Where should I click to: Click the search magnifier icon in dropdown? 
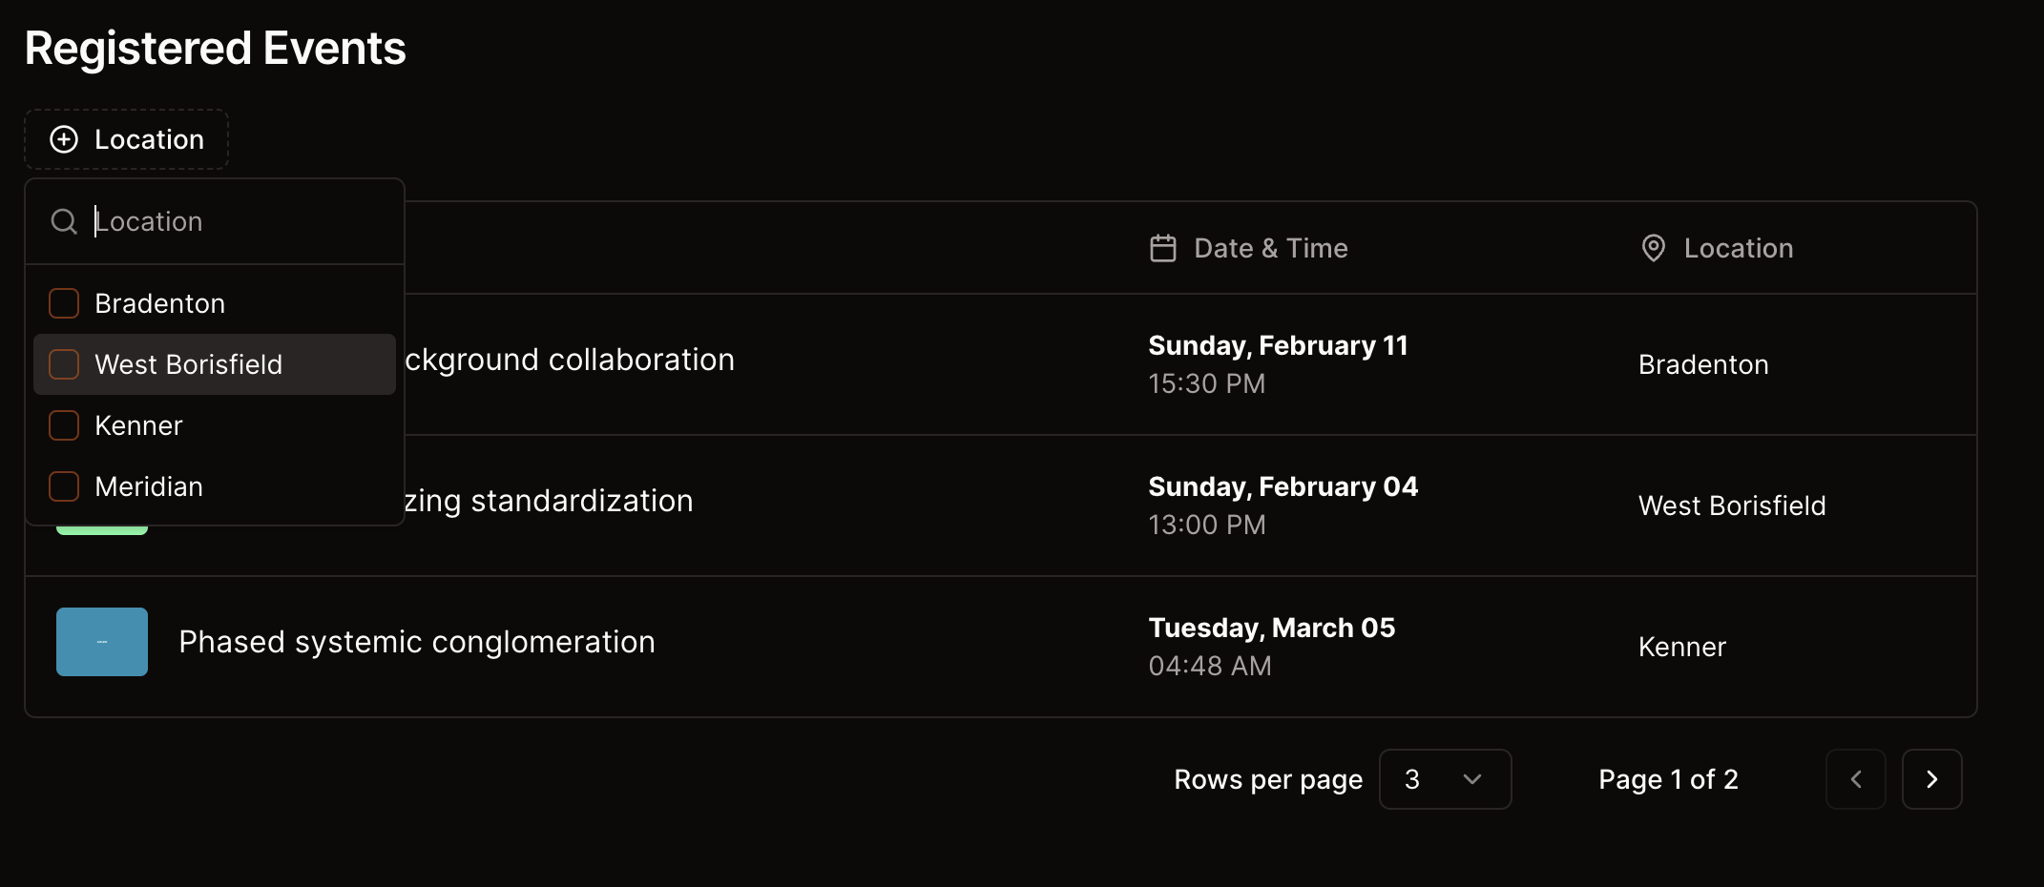click(x=64, y=222)
